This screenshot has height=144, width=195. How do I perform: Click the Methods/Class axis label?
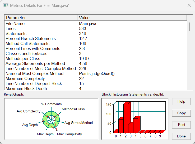(x=73, y=109)
